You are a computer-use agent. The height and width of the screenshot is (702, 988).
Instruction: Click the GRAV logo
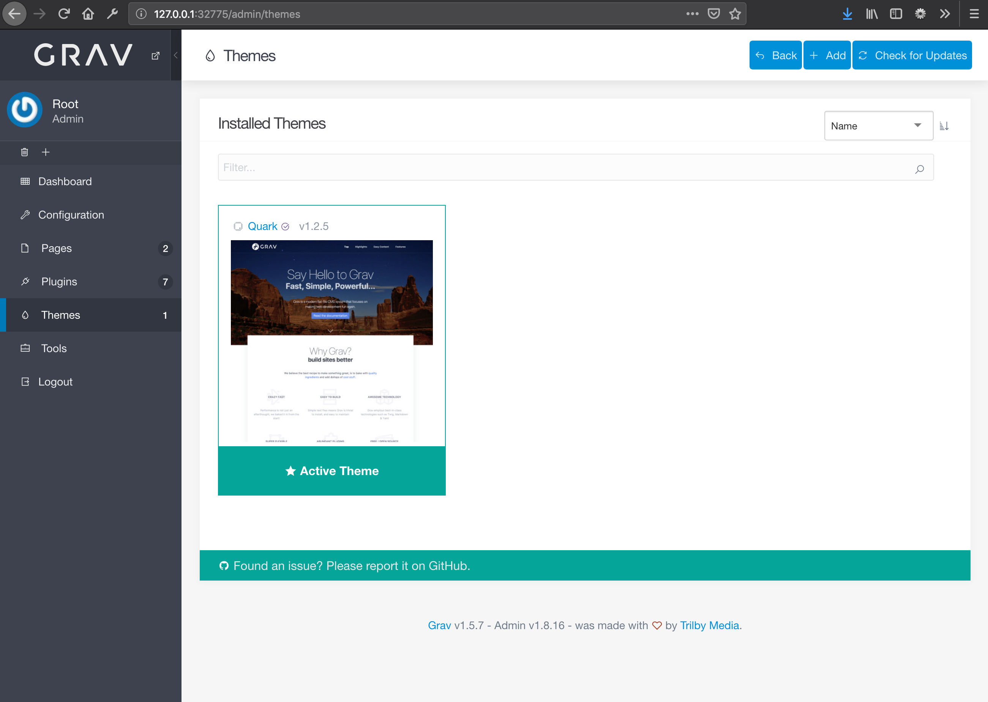click(83, 55)
